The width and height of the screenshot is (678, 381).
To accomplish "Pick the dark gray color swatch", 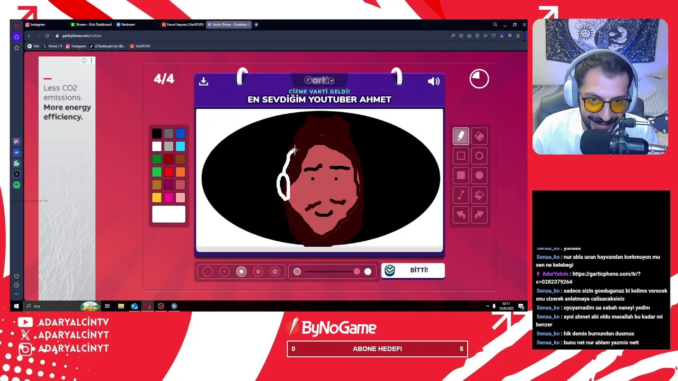I will pyautogui.click(x=168, y=134).
